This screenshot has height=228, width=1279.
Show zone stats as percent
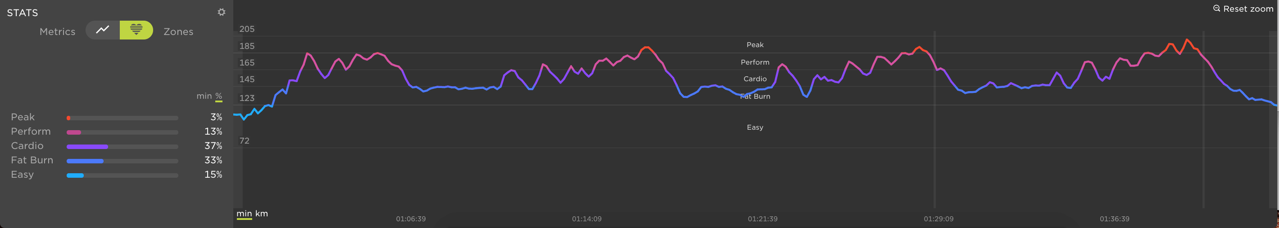[x=218, y=96]
